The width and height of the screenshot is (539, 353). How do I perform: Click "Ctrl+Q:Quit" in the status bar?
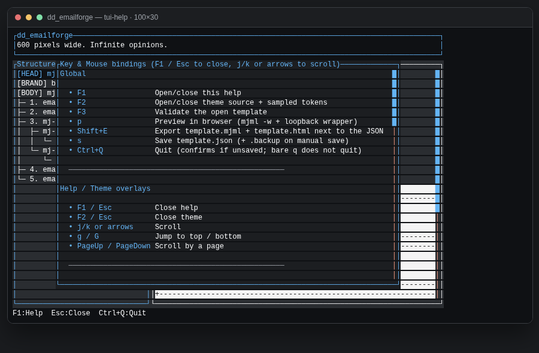pyautogui.click(x=122, y=313)
